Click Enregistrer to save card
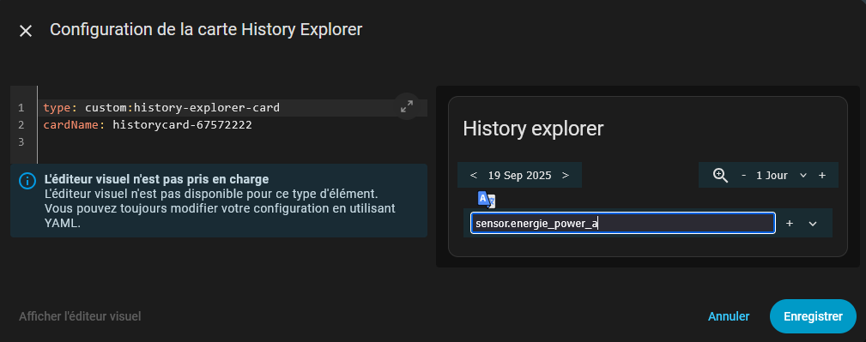This screenshot has width=866, height=342. click(813, 316)
